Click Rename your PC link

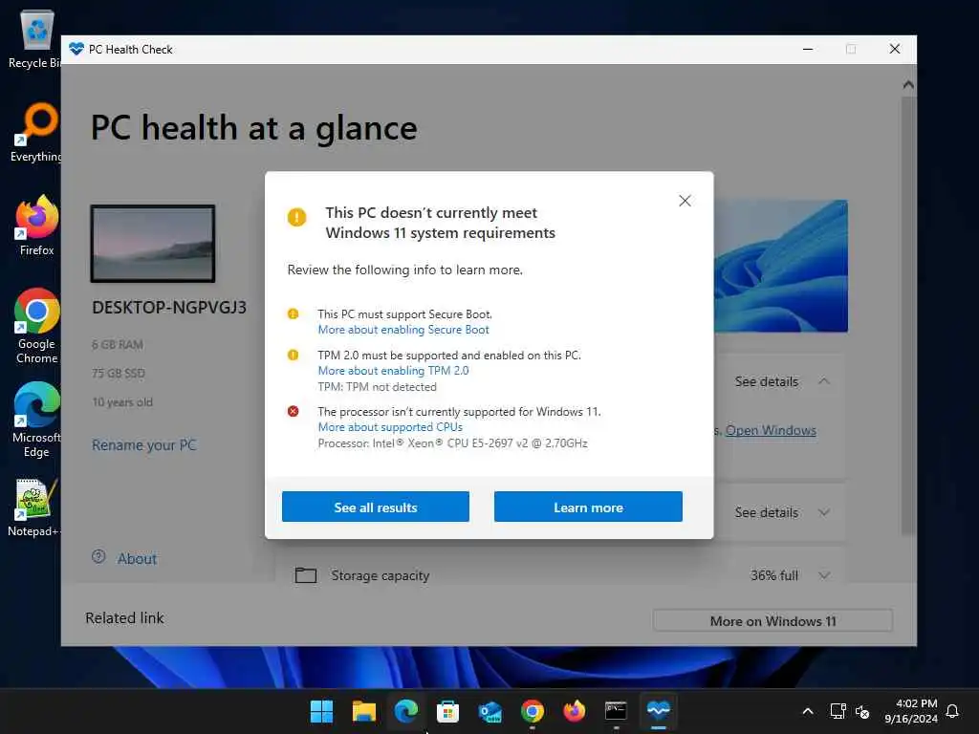tap(144, 445)
